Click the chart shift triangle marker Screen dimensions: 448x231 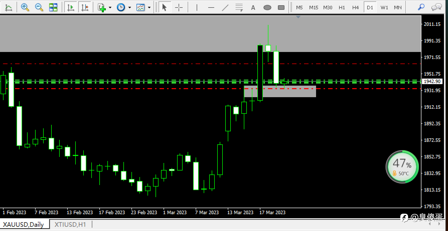[298, 17]
